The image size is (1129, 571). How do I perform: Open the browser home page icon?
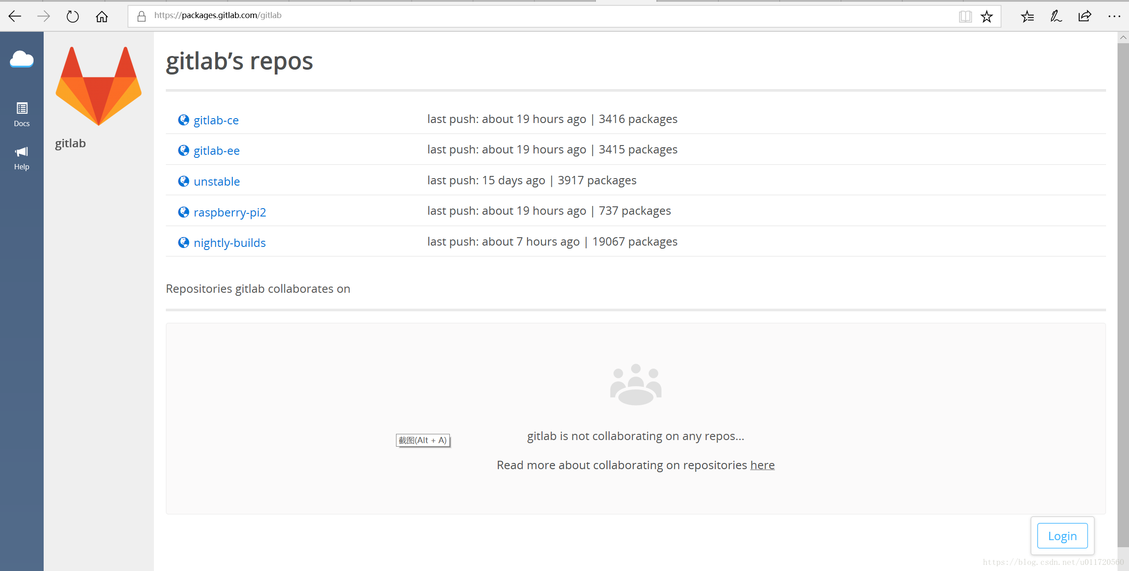pyautogui.click(x=102, y=17)
